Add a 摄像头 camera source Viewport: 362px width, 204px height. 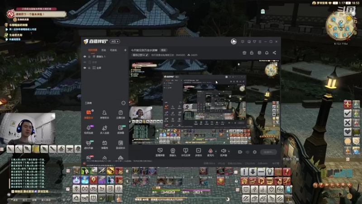click(x=173, y=152)
